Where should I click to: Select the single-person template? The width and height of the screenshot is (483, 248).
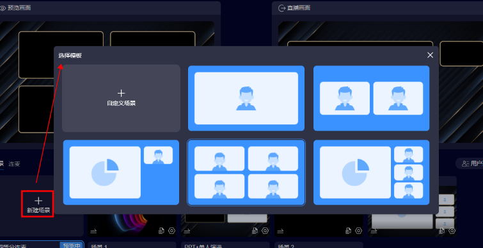246,98
